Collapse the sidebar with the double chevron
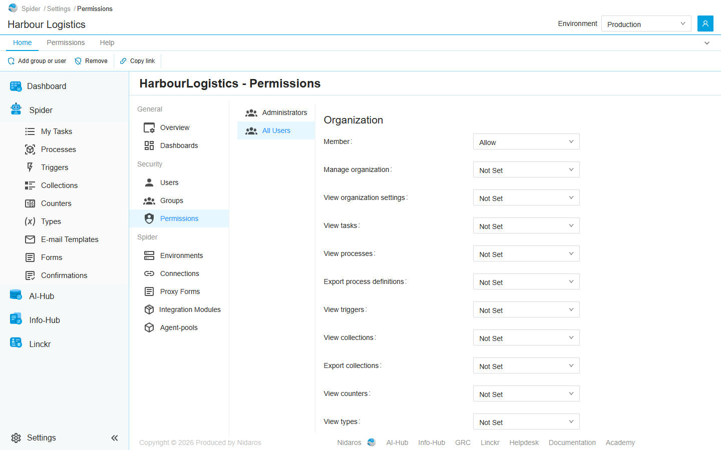The height and width of the screenshot is (450, 721). [x=115, y=438]
